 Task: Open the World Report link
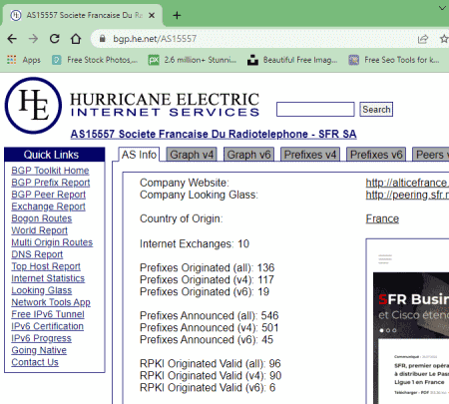tap(40, 230)
